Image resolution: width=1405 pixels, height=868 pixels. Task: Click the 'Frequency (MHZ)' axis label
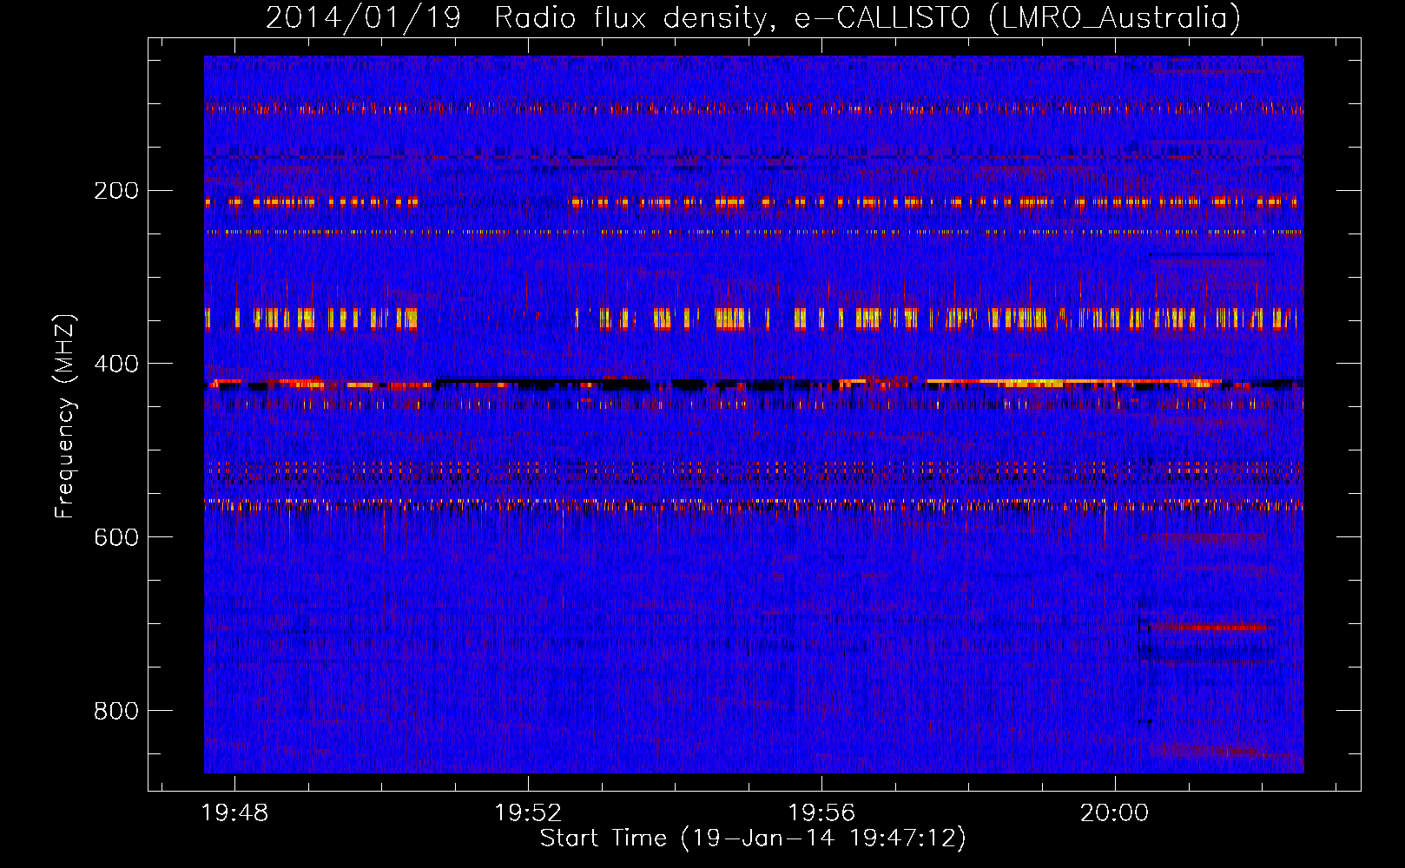pos(65,417)
